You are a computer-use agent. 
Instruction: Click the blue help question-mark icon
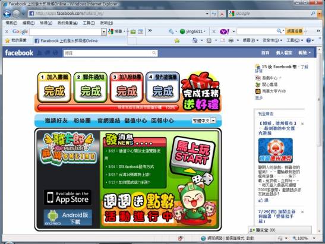click(308, 40)
